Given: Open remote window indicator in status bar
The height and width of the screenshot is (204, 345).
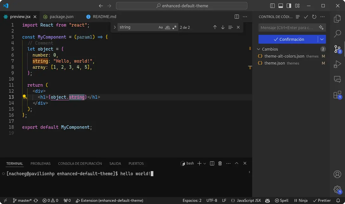Looking at the screenshot, I should point(5,201).
